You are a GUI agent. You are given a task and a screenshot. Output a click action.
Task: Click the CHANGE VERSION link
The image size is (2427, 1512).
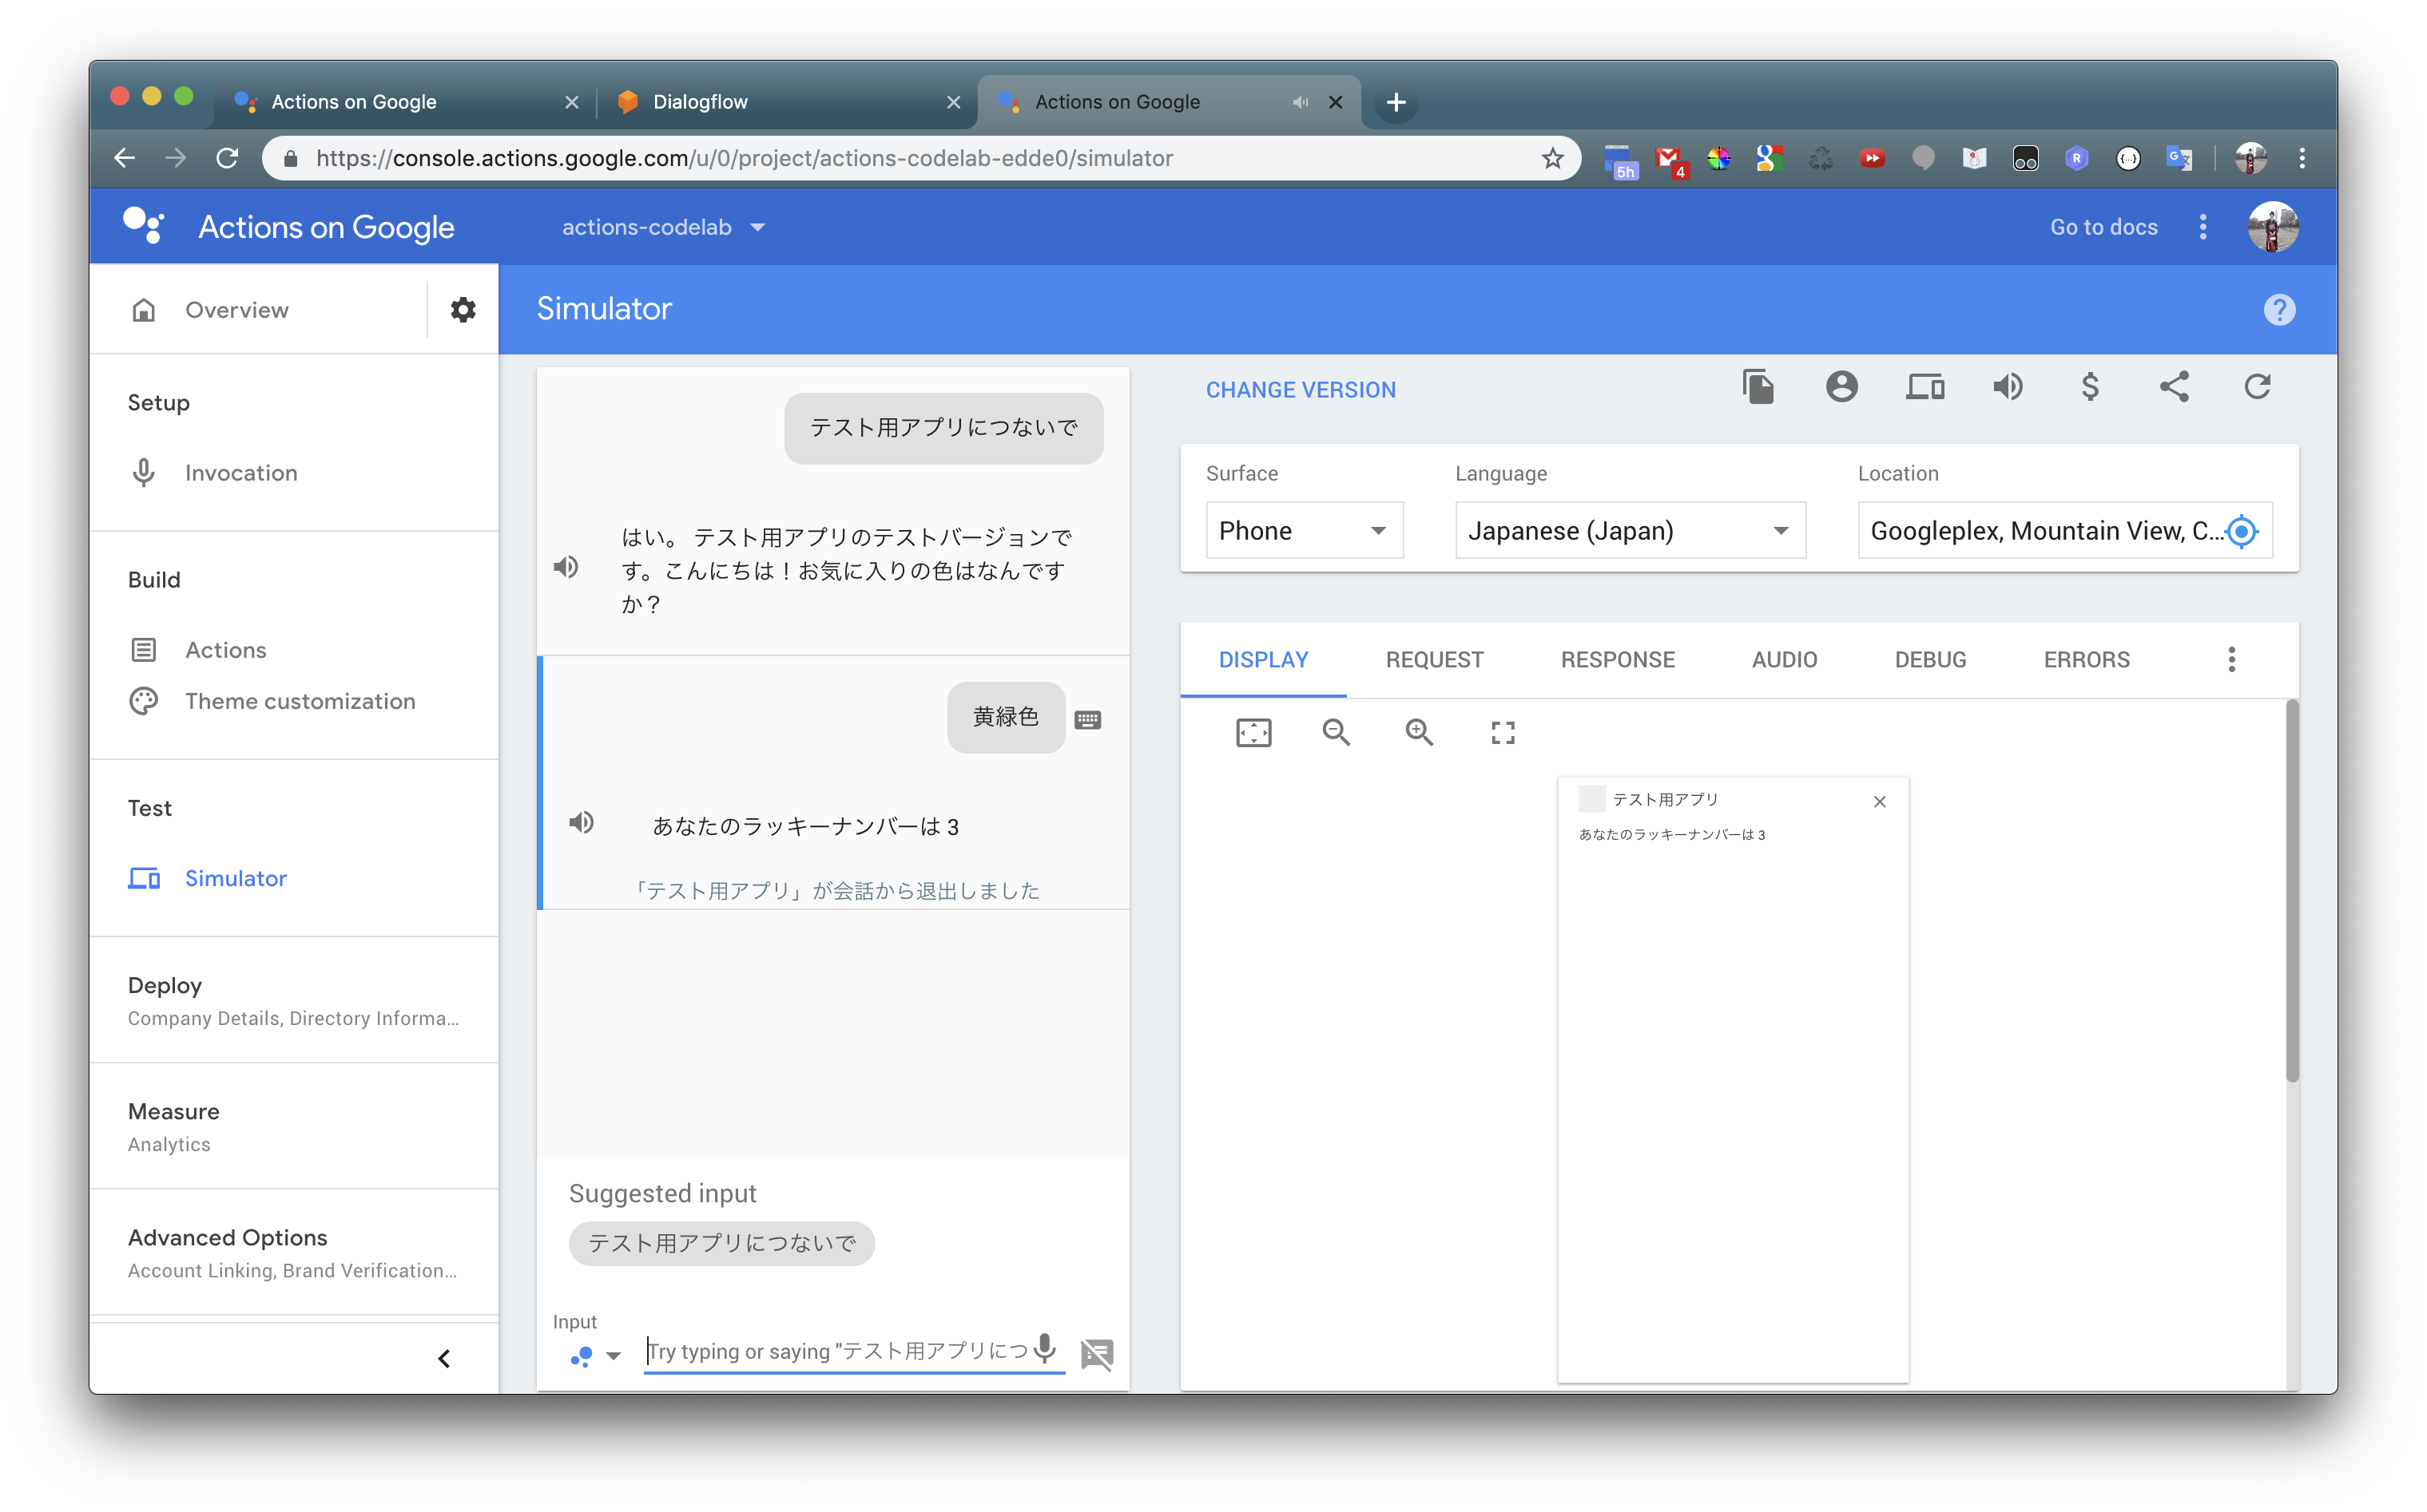pyautogui.click(x=1301, y=390)
